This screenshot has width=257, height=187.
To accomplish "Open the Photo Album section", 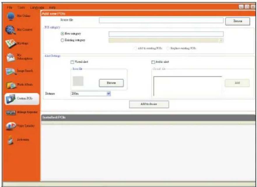I will click(x=19, y=85).
